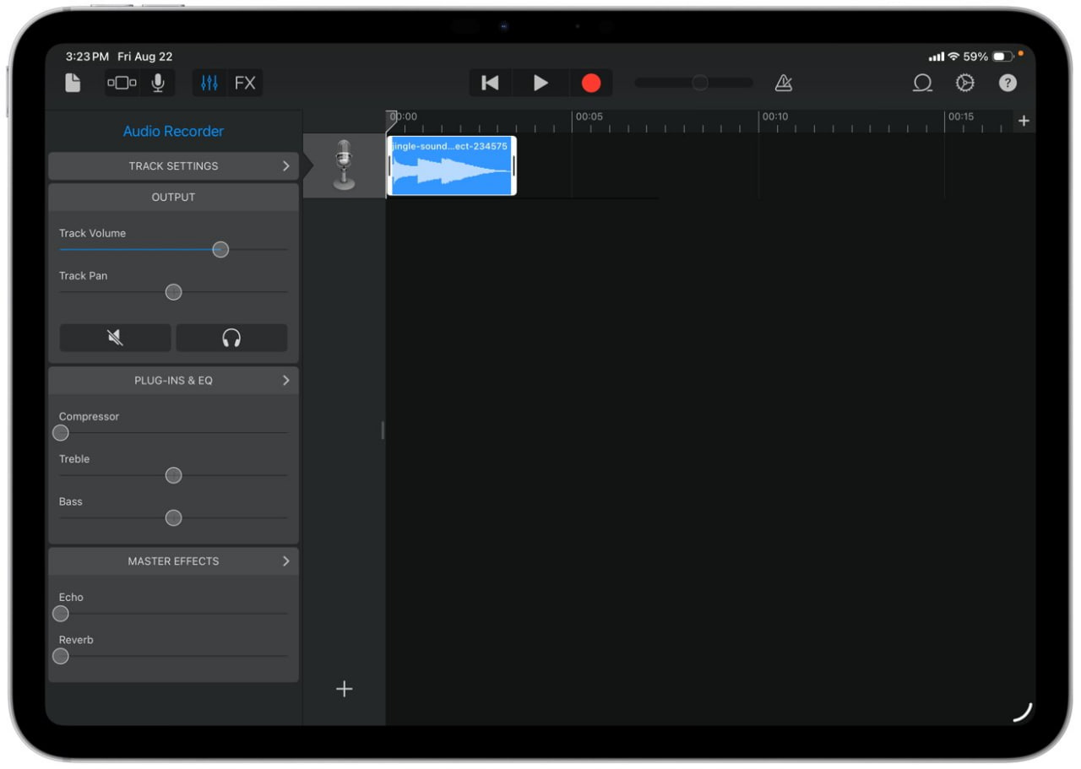
Task: Tap the Audio Recorder track title
Action: click(x=173, y=132)
